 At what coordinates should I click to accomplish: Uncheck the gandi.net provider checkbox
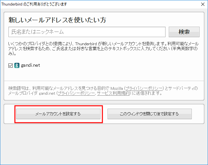point(10,65)
